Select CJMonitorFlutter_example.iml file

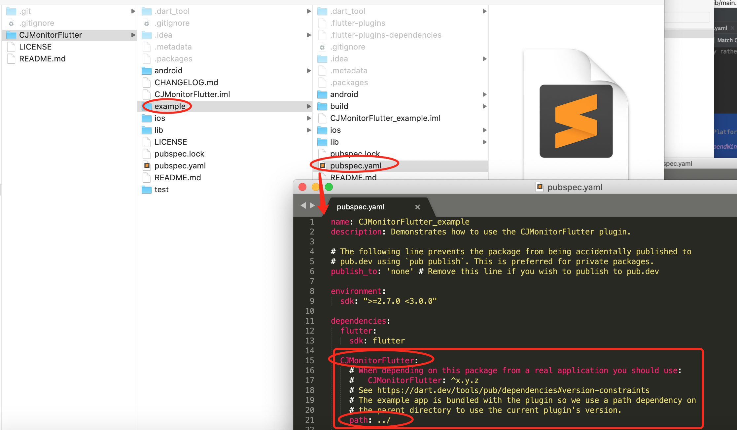coord(385,118)
